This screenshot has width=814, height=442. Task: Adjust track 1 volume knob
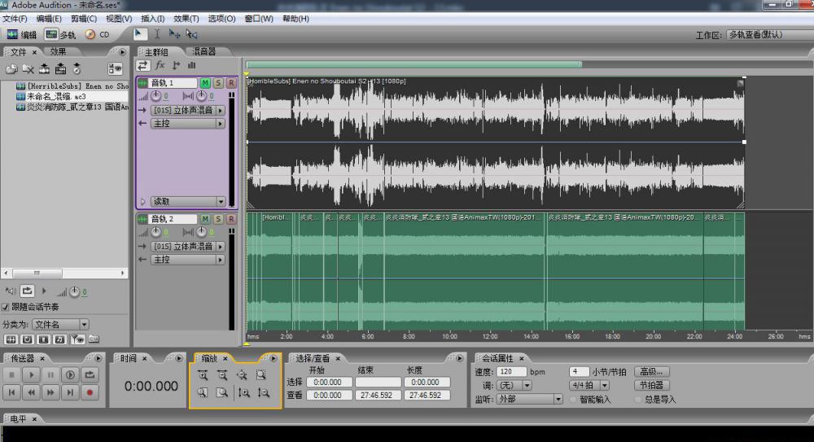(155, 96)
